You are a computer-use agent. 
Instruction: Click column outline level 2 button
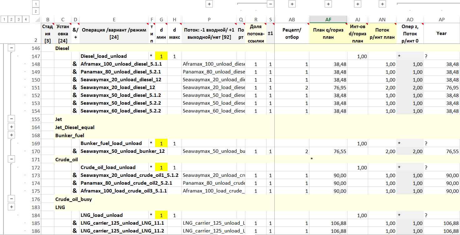pos(36,12)
